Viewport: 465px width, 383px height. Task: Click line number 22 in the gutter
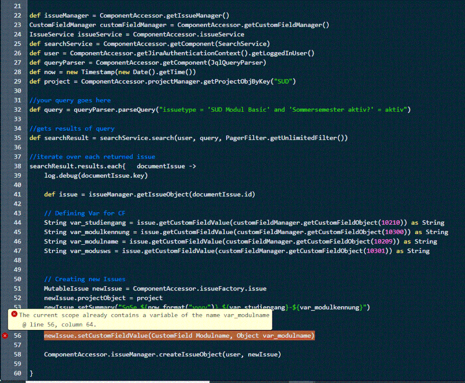18,15
